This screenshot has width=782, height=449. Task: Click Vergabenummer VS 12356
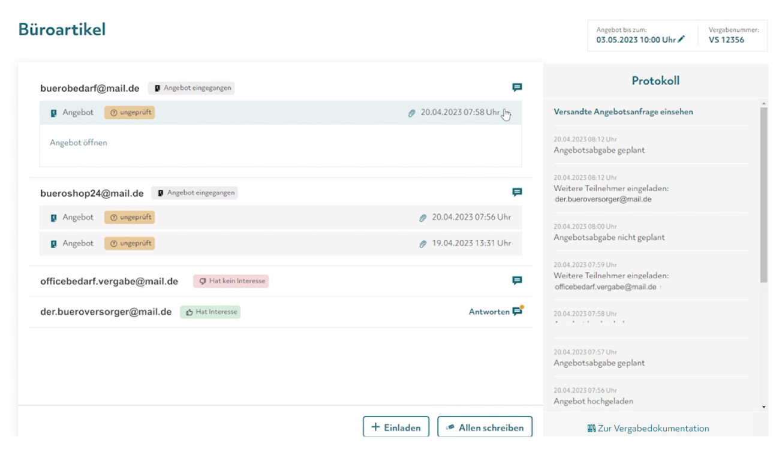pyautogui.click(x=726, y=40)
